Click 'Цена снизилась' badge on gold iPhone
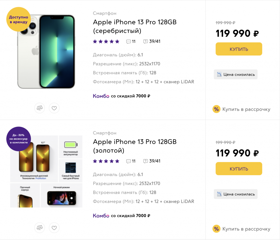This screenshot has width=280, height=240. pos(236,194)
